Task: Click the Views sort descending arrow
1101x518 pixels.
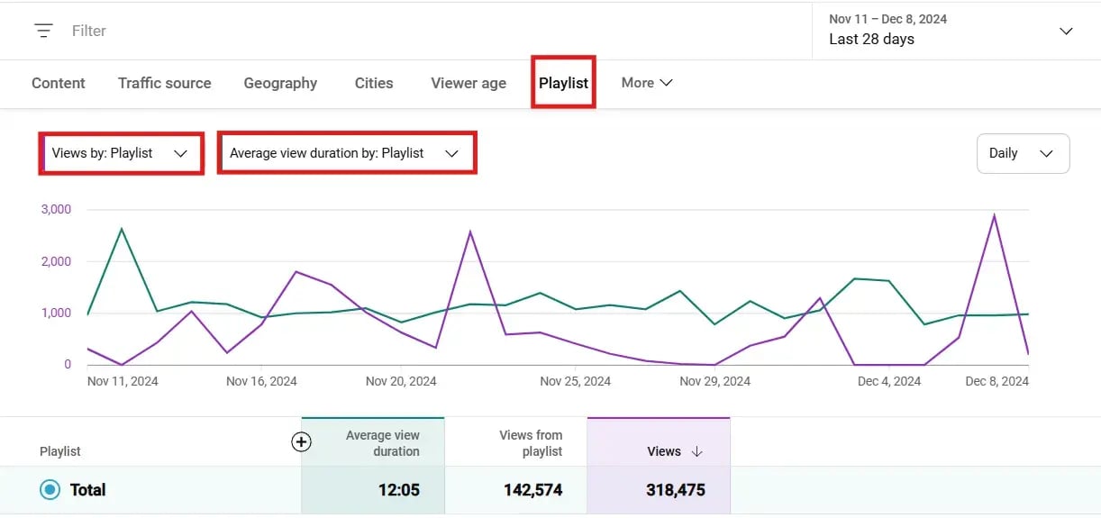Action: [x=697, y=451]
